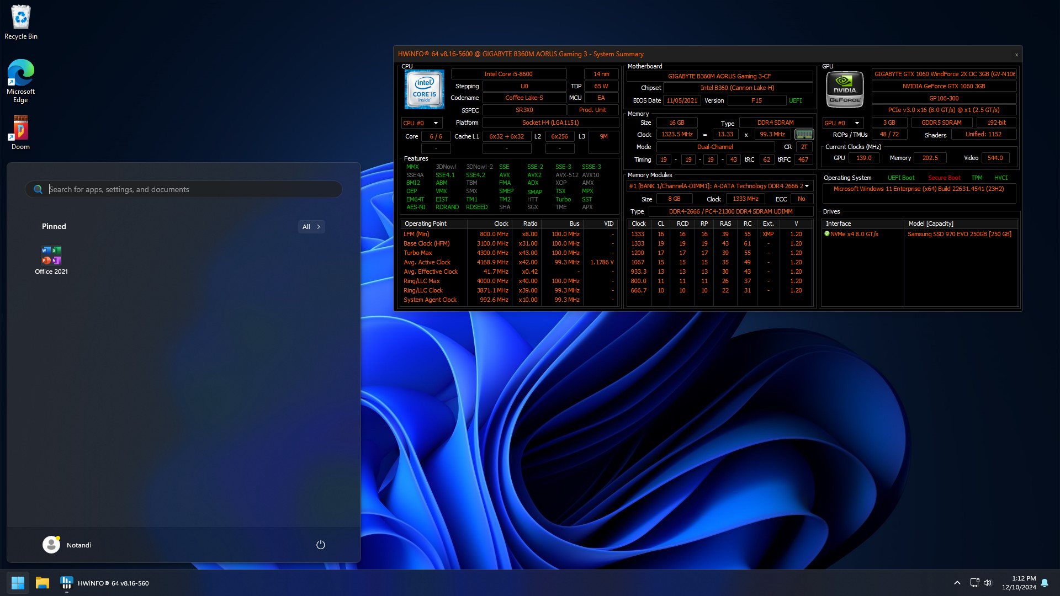Open the Office 2021 pinned folder
1060x596 pixels.
pos(51,256)
